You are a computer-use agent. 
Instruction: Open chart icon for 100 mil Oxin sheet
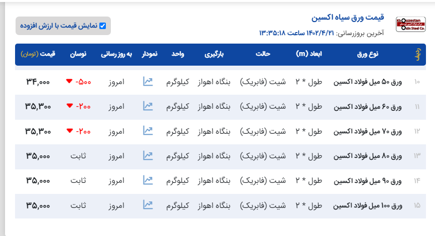pyautogui.click(x=148, y=204)
